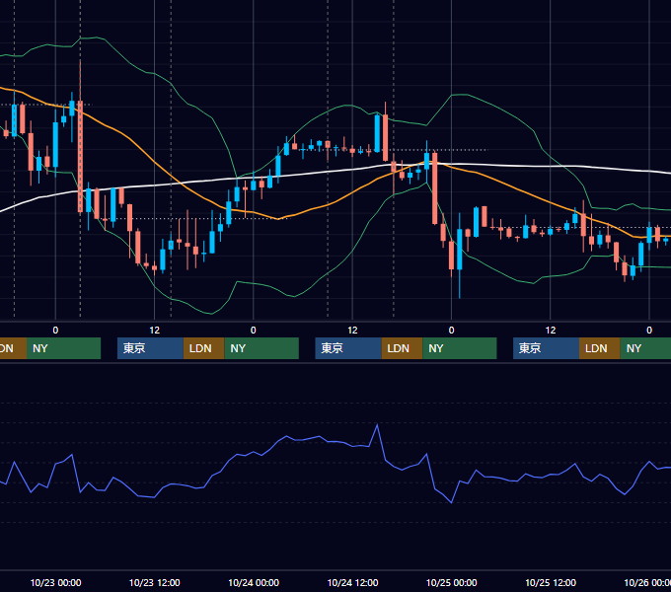The image size is (671, 592).
Task: Select the 10/24 LDN session block
Action: click(x=402, y=348)
